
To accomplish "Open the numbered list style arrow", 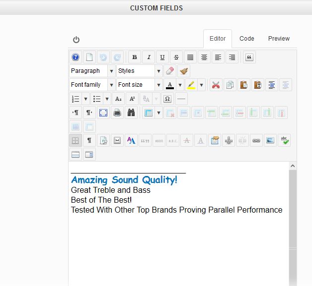I will 86,99.
